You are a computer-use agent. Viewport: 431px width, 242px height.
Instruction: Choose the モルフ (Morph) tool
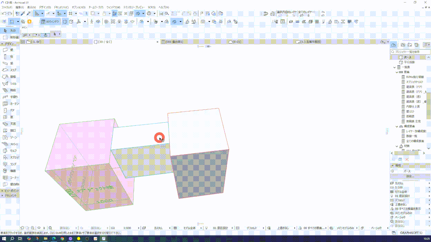pos(9,151)
